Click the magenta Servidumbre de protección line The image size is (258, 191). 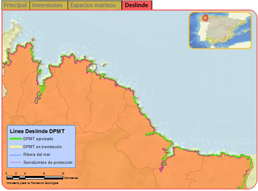click(16, 162)
